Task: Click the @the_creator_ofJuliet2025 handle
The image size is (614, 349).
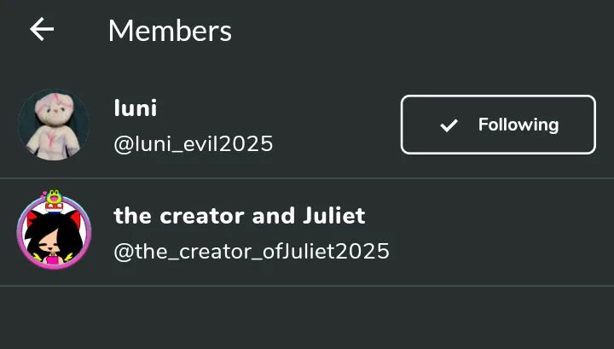Action: click(x=252, y=251)
